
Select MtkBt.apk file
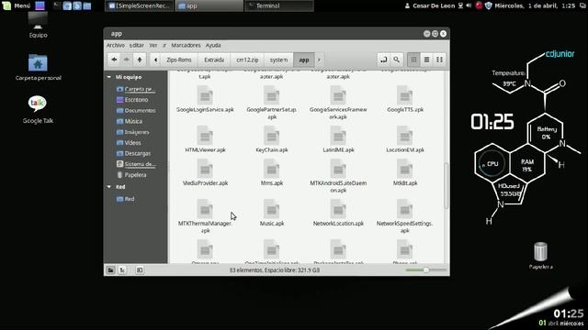(404, 172)
